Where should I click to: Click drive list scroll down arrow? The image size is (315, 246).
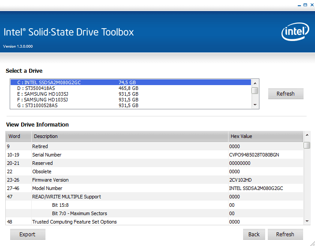click(x=255, y=105)
